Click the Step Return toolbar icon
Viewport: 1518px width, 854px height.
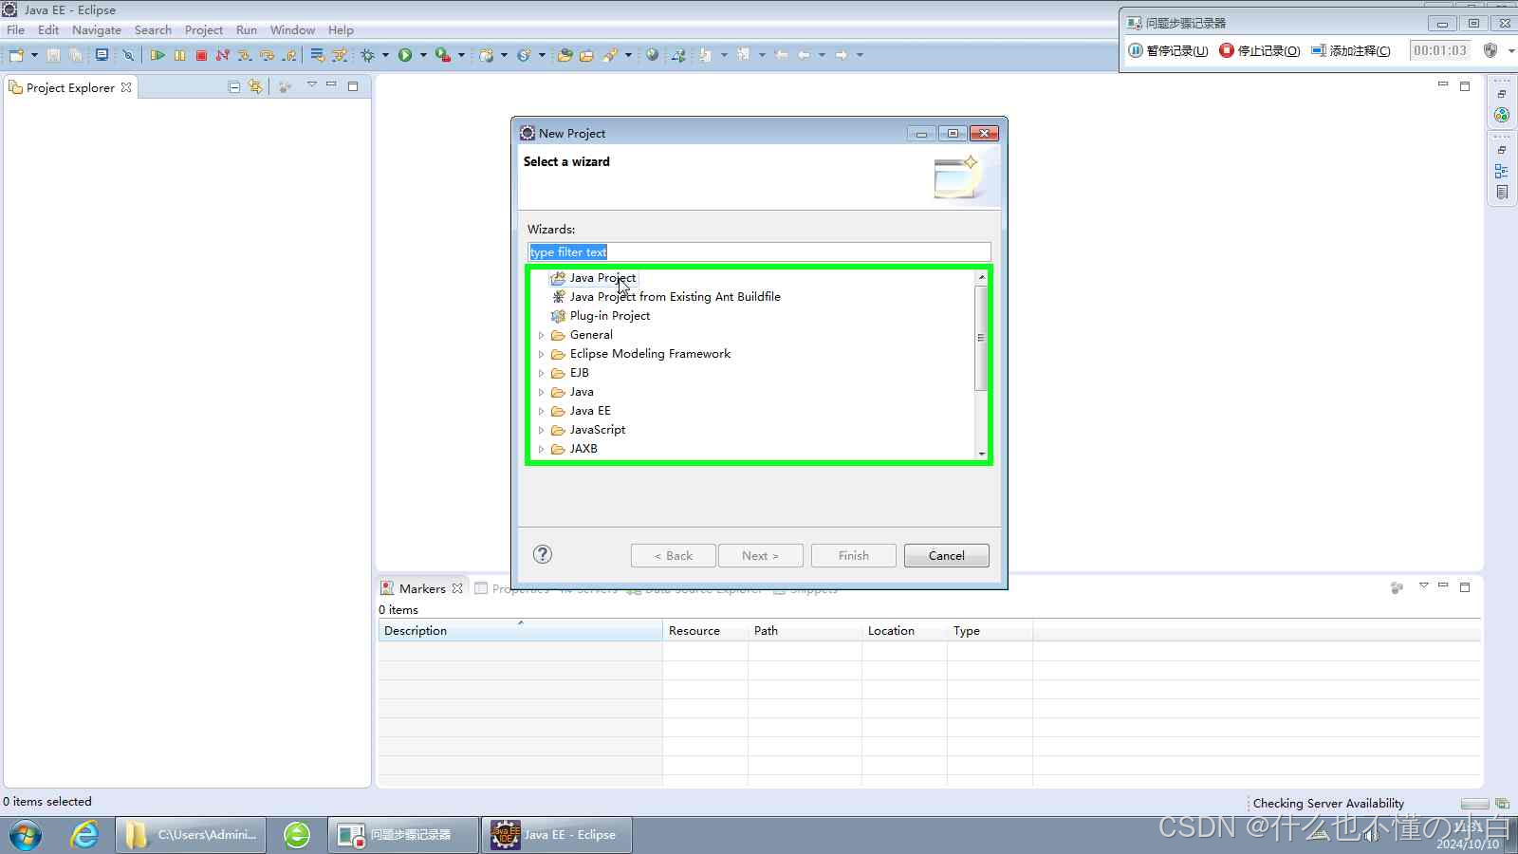[289, 55]
